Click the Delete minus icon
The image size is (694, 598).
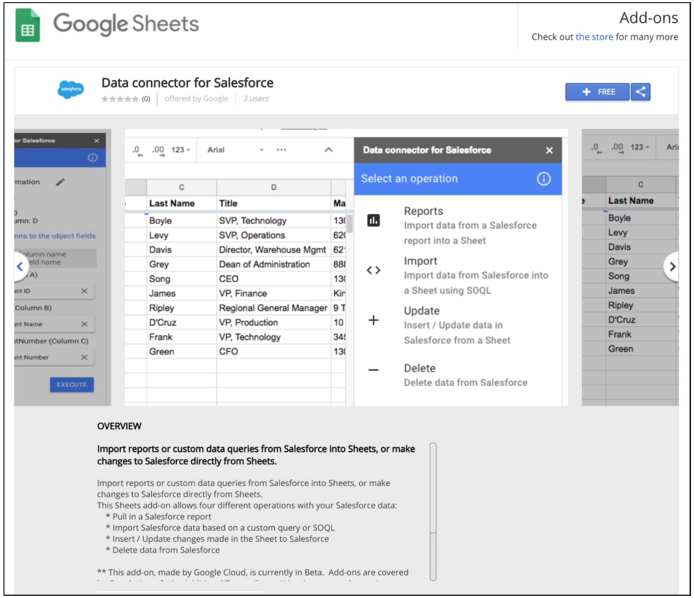tap(373, 370)
